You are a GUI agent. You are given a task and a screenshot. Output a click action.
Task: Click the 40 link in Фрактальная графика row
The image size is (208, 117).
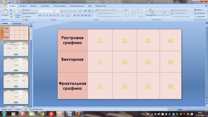coord(170,86)
